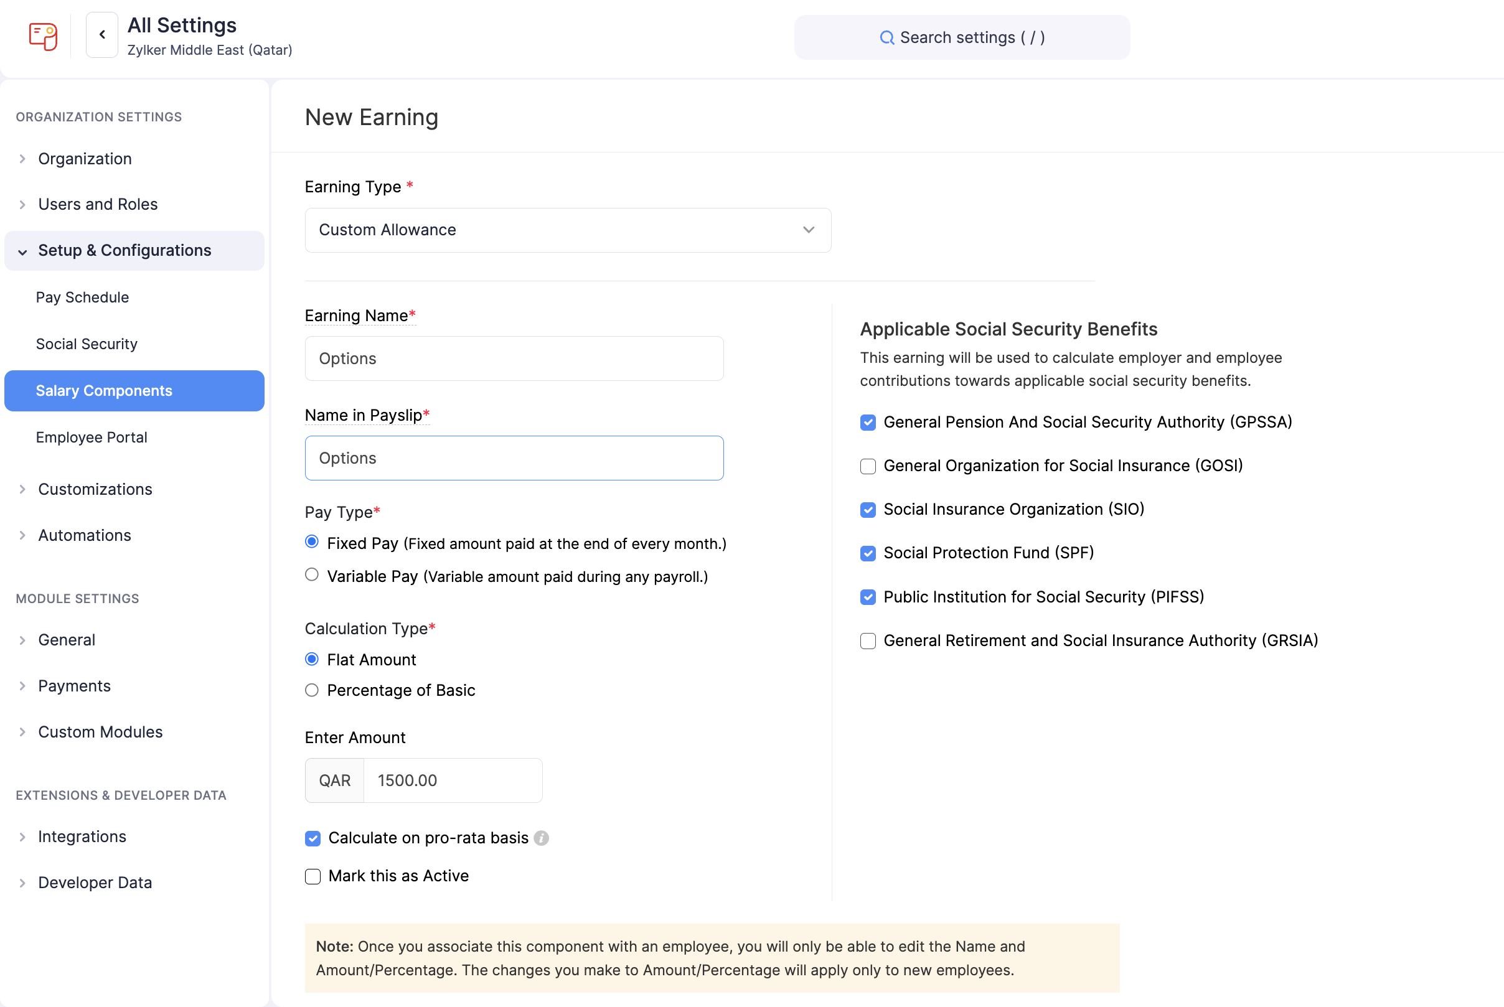
Task: Open the Earning Type dropdown
Action: click(568, 230)
